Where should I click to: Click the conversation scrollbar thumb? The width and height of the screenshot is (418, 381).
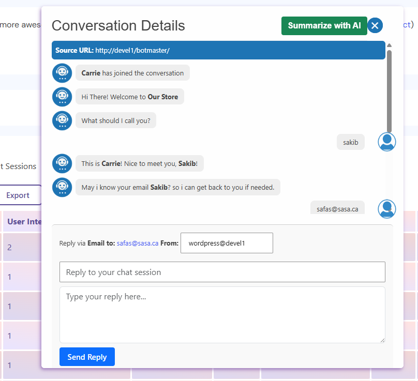[x=389, y=90]
